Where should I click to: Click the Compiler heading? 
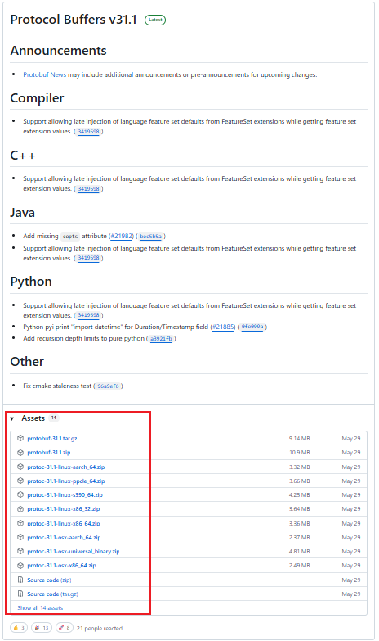37,97
